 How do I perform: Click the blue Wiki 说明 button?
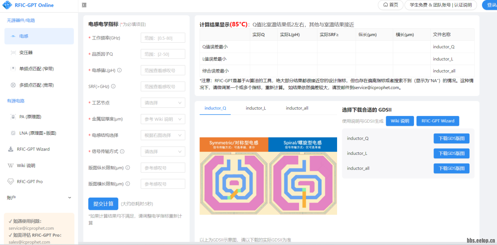click(400, 121)
